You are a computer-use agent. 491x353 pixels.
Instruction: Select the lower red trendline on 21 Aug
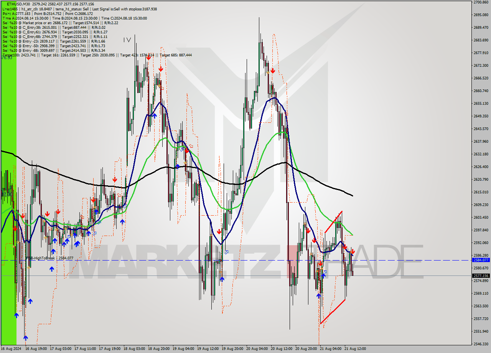(x=333, y=312)
